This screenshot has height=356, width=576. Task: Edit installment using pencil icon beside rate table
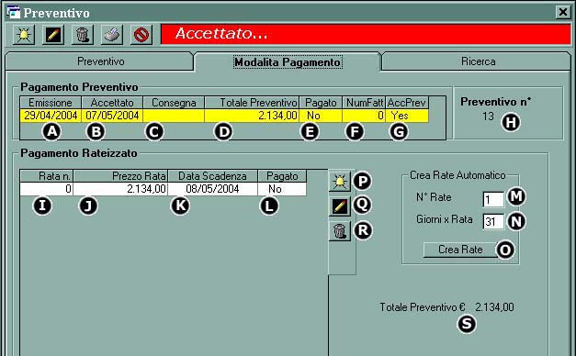pos(340,206)
